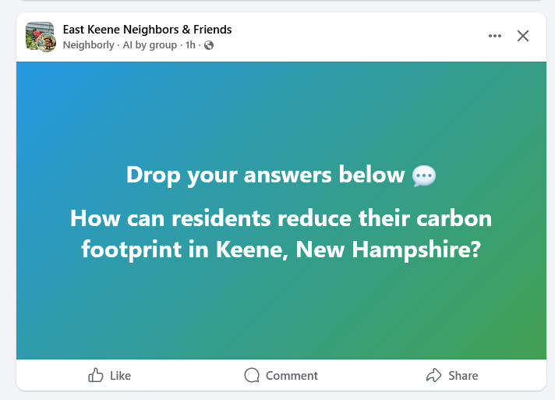
Task: Open the East Keene group avatar
Action: (38, 34)
